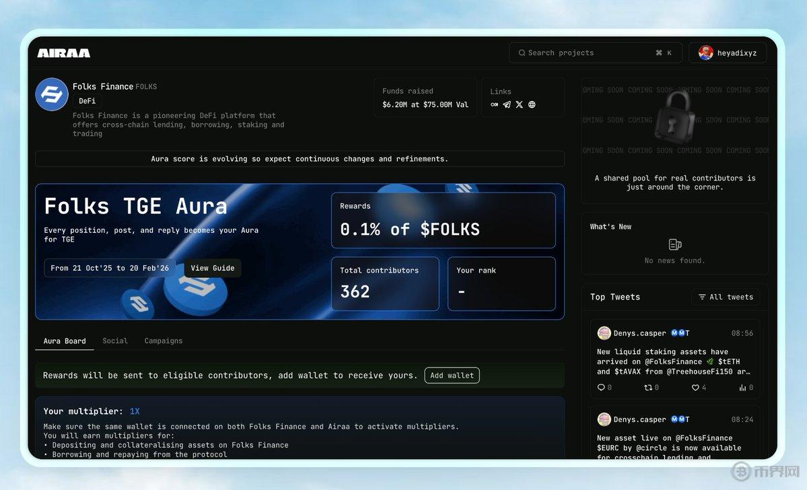Click the first icon under Links

[495, 105]
